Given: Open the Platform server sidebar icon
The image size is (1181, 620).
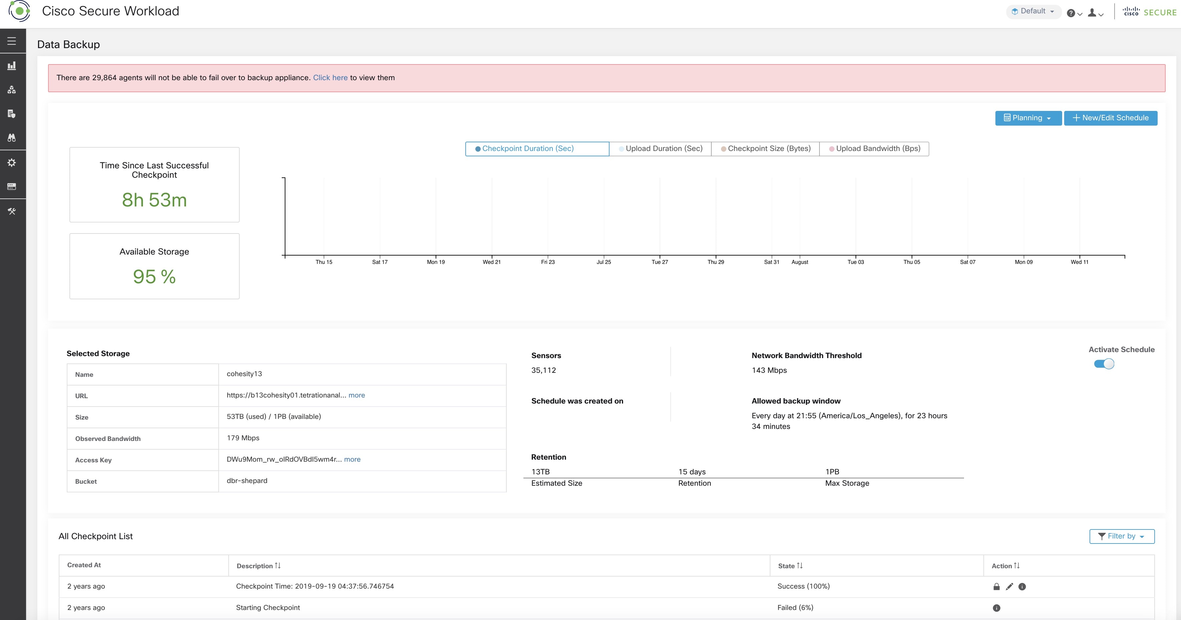Looking at the screenshot, I should (x=12, y=186).
